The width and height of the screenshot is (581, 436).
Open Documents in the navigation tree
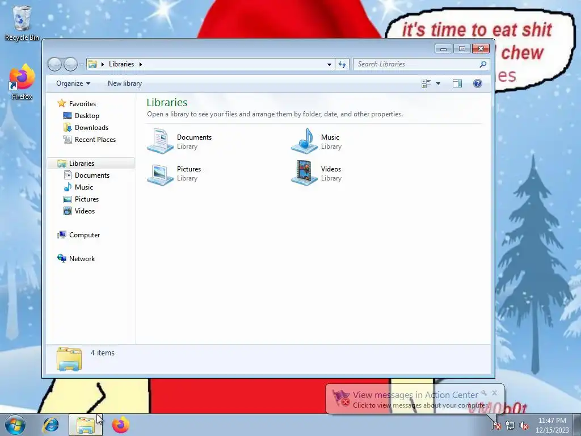[92, 175]
